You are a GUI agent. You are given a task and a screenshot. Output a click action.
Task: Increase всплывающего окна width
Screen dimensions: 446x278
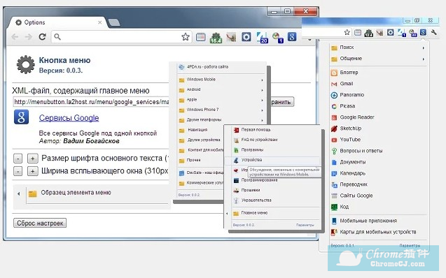coord(33,171)
